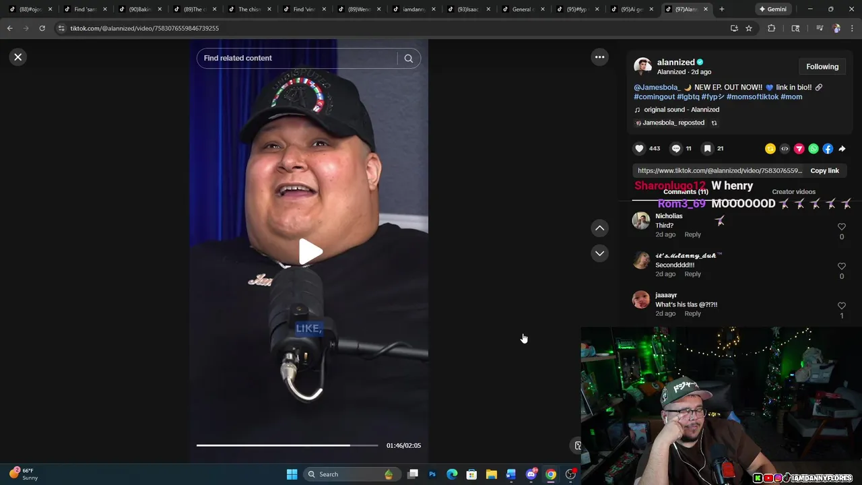Go to the previous video with up chevron
Screen dimensions: 862x485
coord(599,228)
